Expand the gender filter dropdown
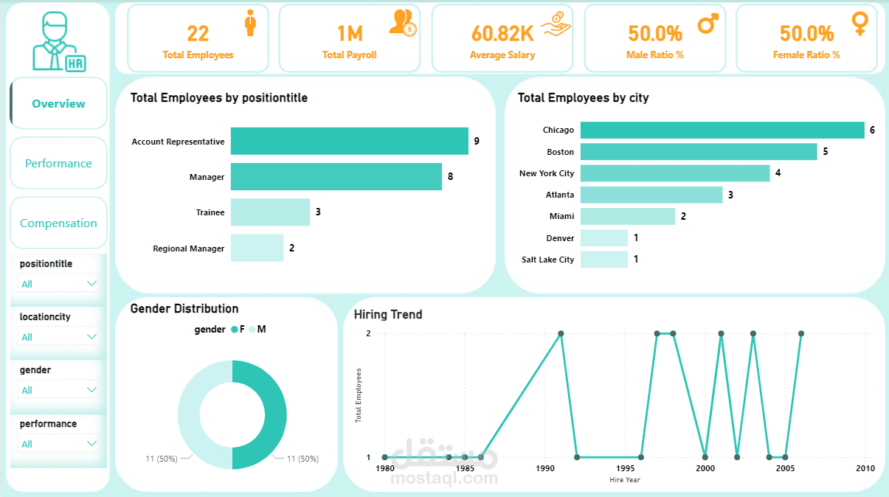Screen dimensions: 889x497 (x=58, y=389)
